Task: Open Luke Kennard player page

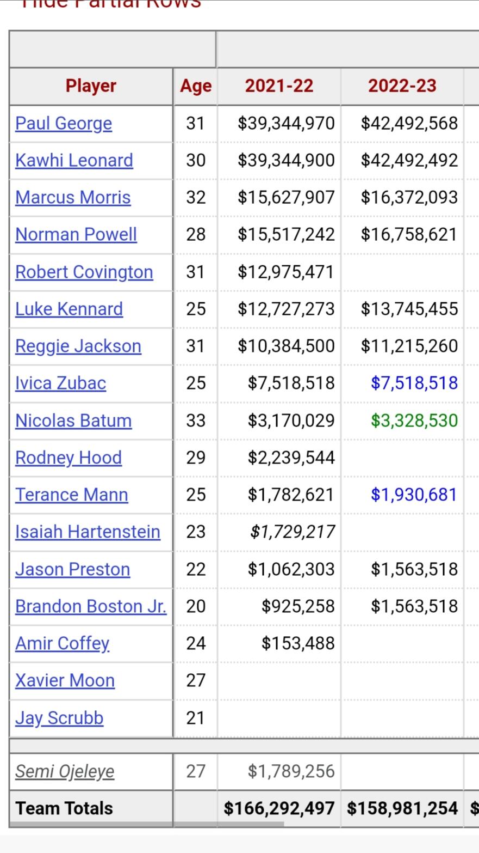Action: [x=69, y=309]
